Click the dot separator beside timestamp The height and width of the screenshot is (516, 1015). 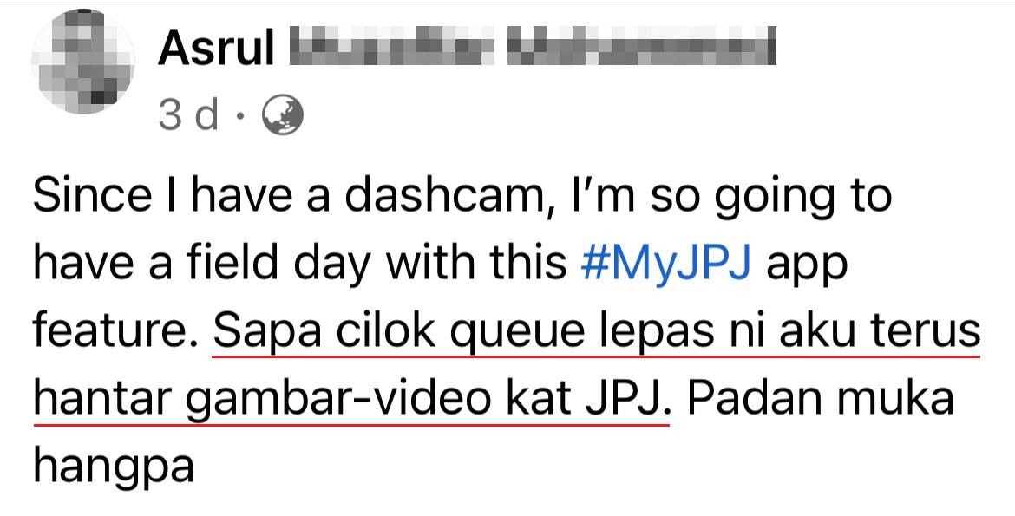pyautogui.click(x=240, y=117)
